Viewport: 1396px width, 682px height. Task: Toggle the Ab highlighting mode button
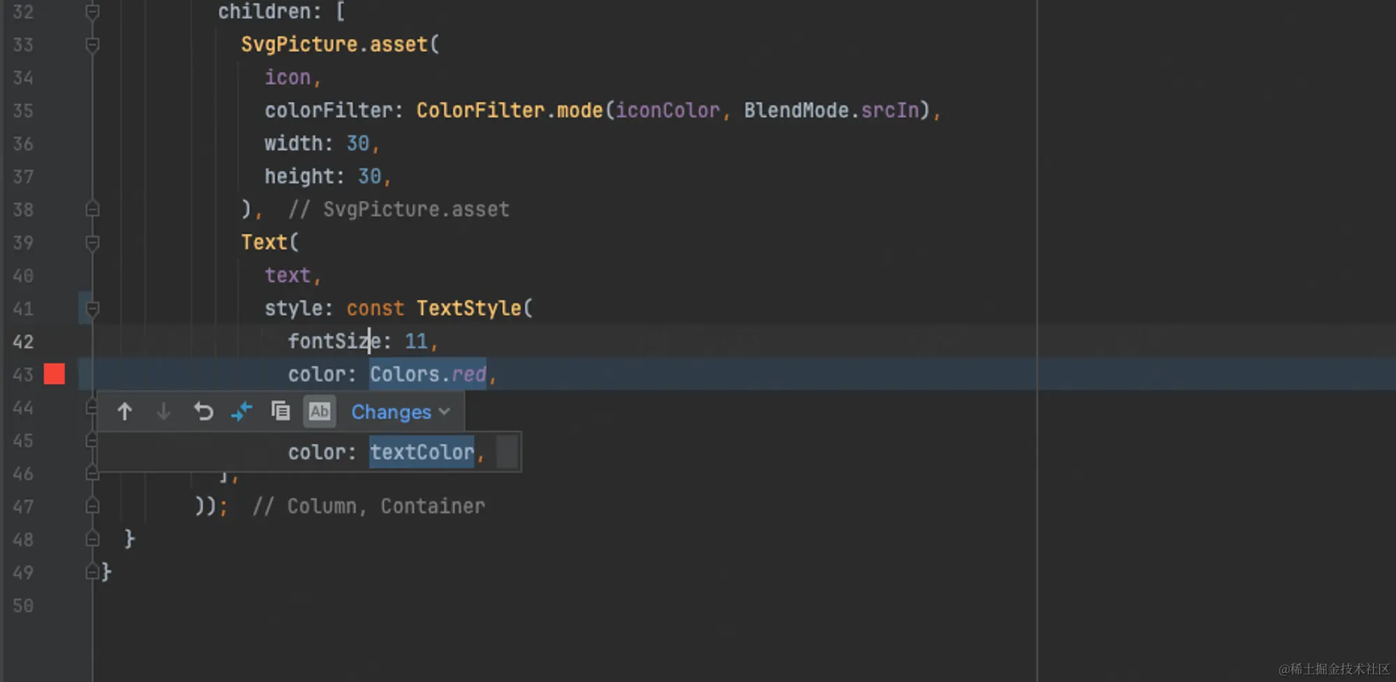click(319, 411)
